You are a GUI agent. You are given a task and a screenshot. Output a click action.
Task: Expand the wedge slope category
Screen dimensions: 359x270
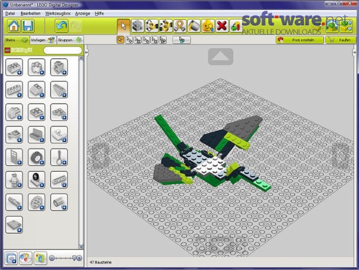tap(59, 90)
